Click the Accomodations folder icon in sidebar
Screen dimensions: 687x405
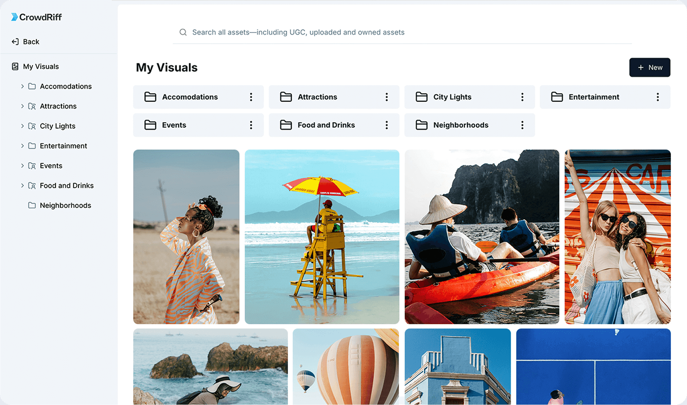pyautogui.click(x=32, y=86)
